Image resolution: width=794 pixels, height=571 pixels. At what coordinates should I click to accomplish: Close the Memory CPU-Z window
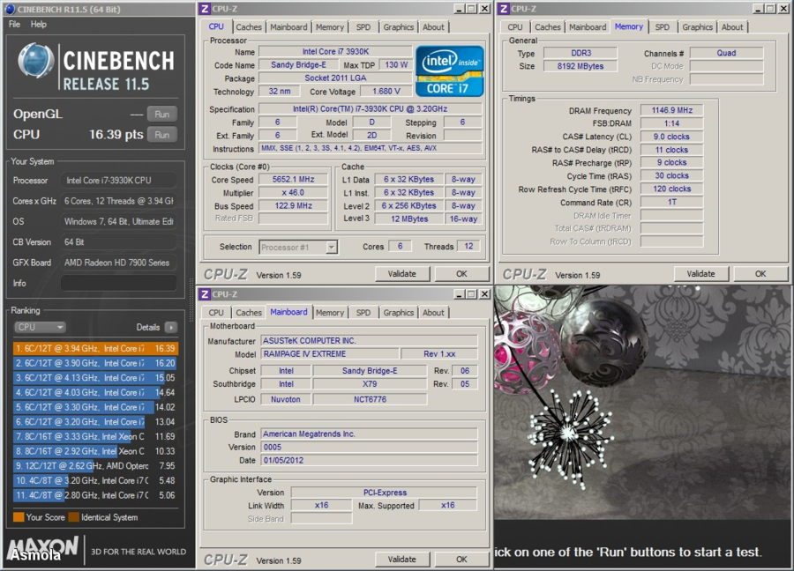[783, 9]
